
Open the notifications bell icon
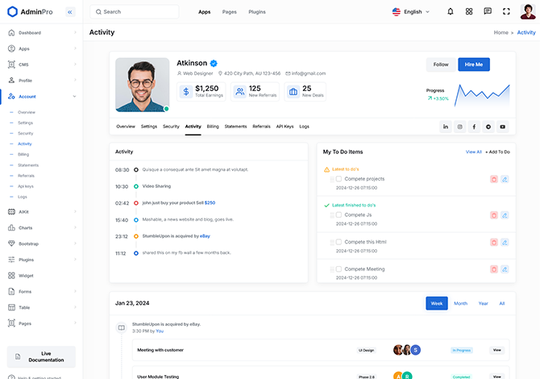[450, 12]
